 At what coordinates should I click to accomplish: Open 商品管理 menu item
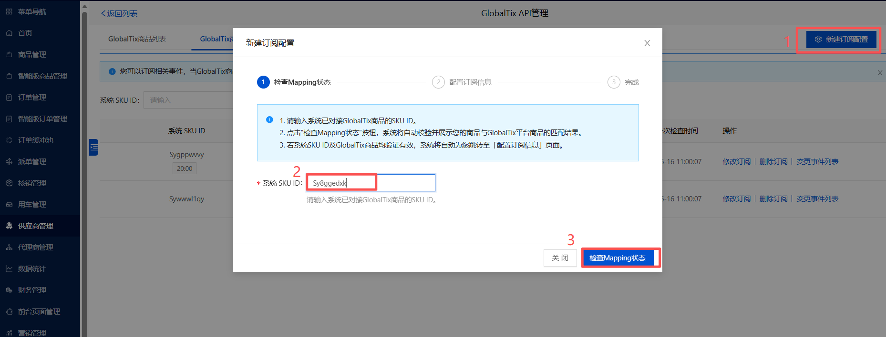point(40,54)
